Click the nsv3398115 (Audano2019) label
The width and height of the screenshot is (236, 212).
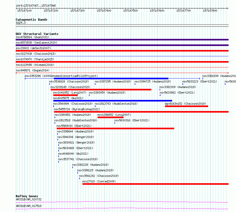(x=95, y=170)
